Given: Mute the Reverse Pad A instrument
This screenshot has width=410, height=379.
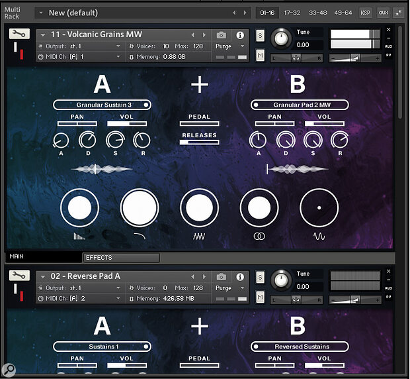Looking at the screenshot, I should pyautogui.click(x=260, y=297).
